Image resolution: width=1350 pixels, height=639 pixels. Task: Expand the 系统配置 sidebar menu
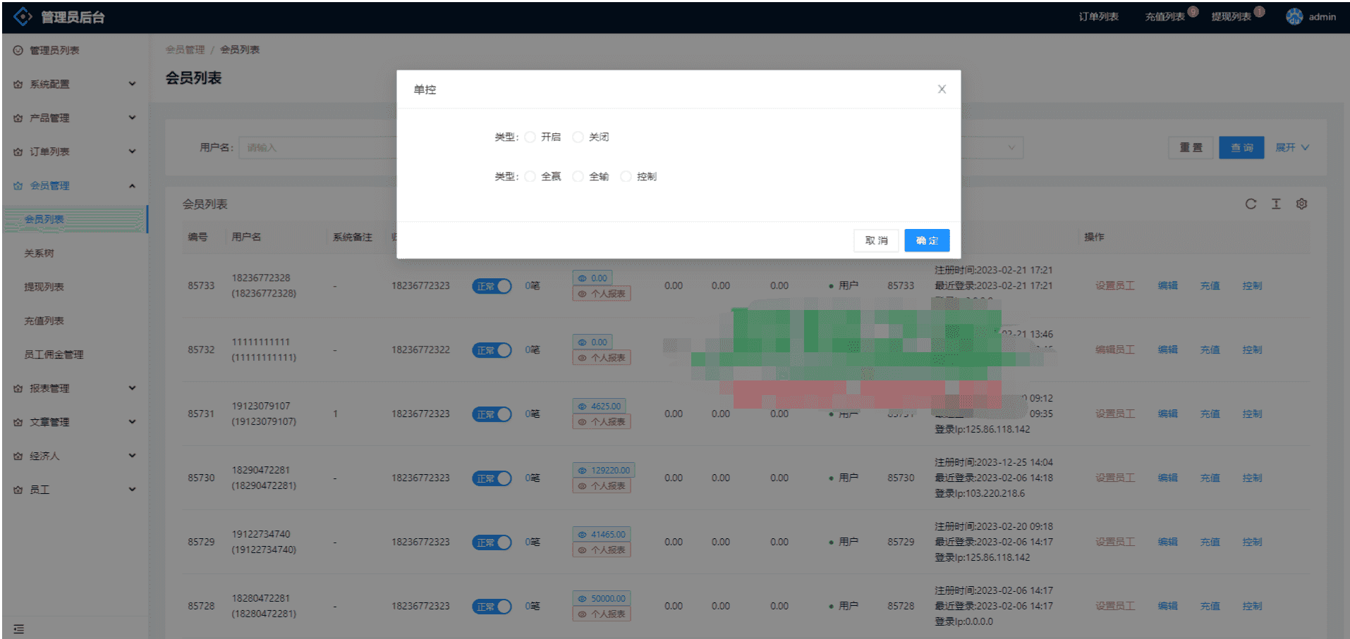[x=74, y=84]
